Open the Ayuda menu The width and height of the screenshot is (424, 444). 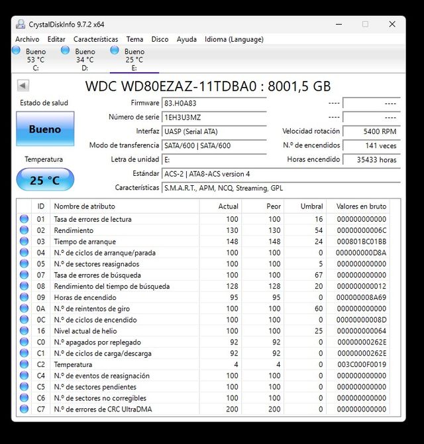pyautogui.click(x=187, y=39)
